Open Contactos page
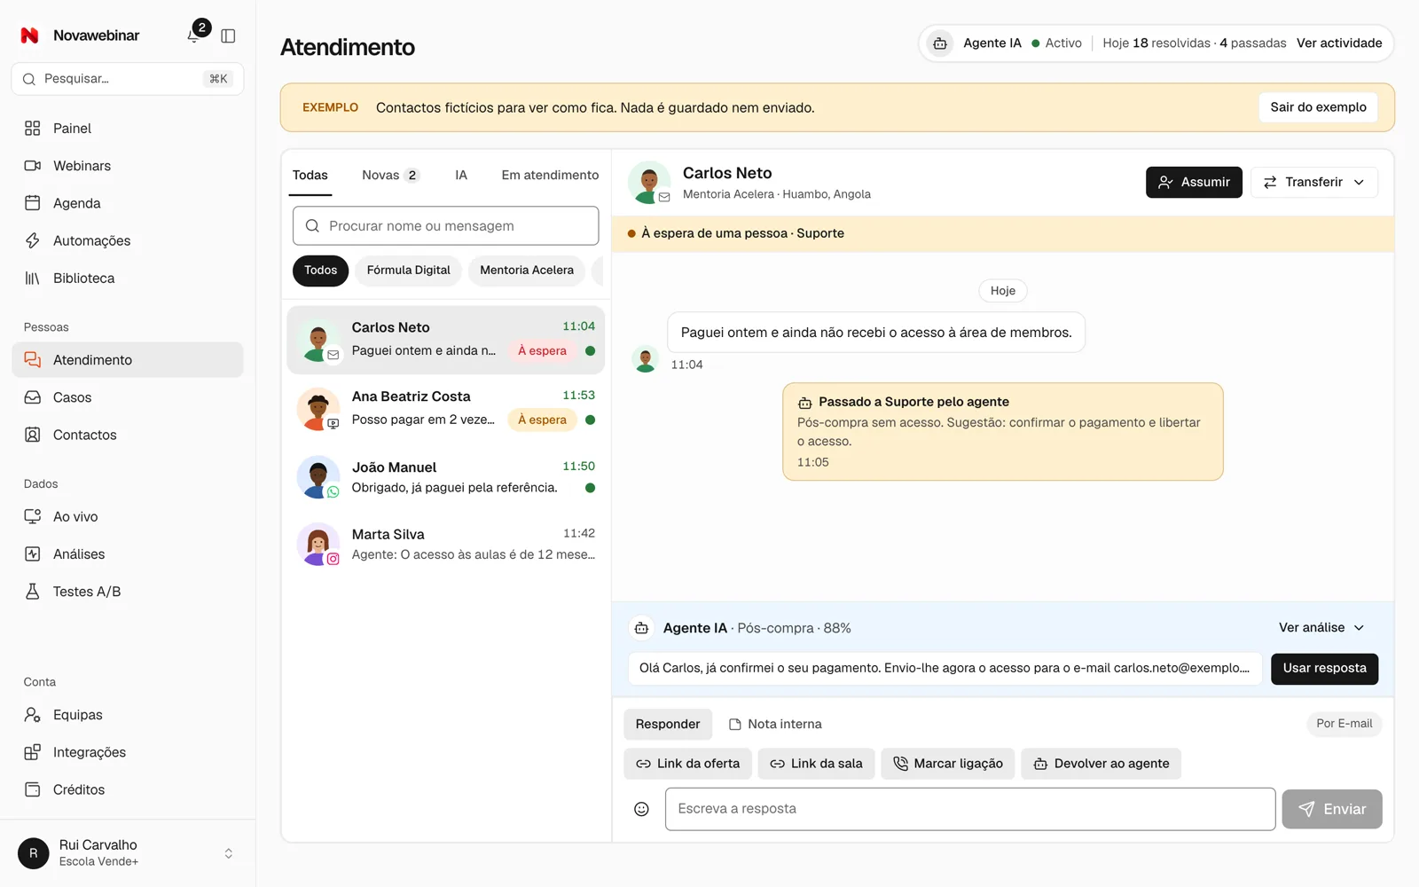 click(x=128, y=435)
